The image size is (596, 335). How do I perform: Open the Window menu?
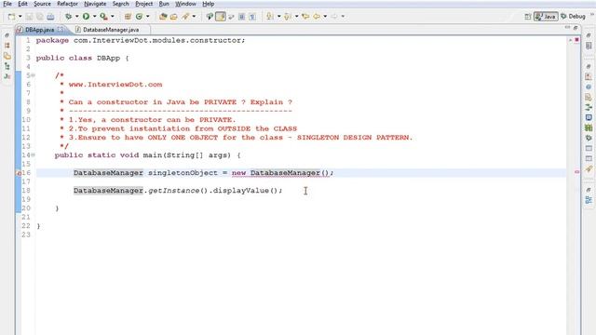coord(185,4)
